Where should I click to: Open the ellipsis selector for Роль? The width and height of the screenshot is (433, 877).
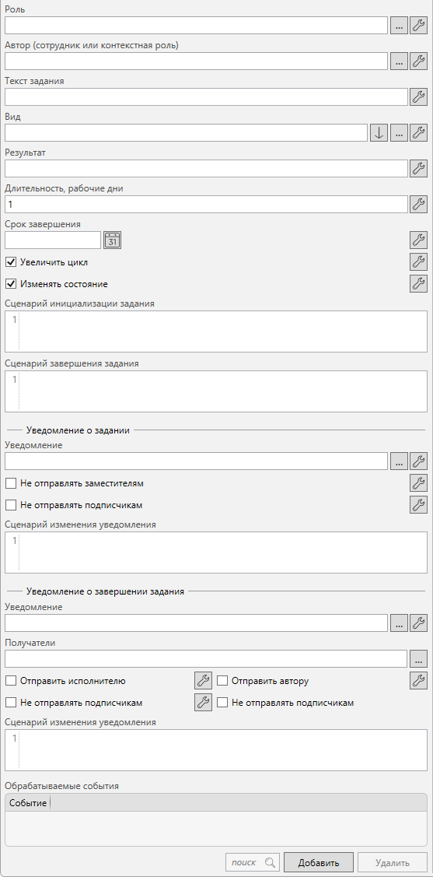[399, 26]
